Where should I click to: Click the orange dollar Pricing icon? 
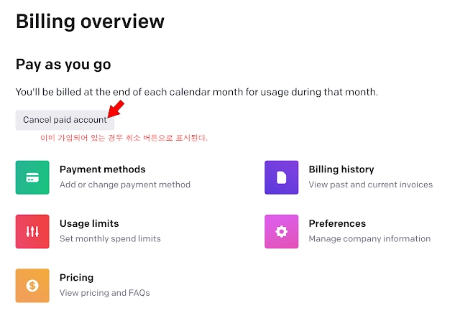[32, 286]
